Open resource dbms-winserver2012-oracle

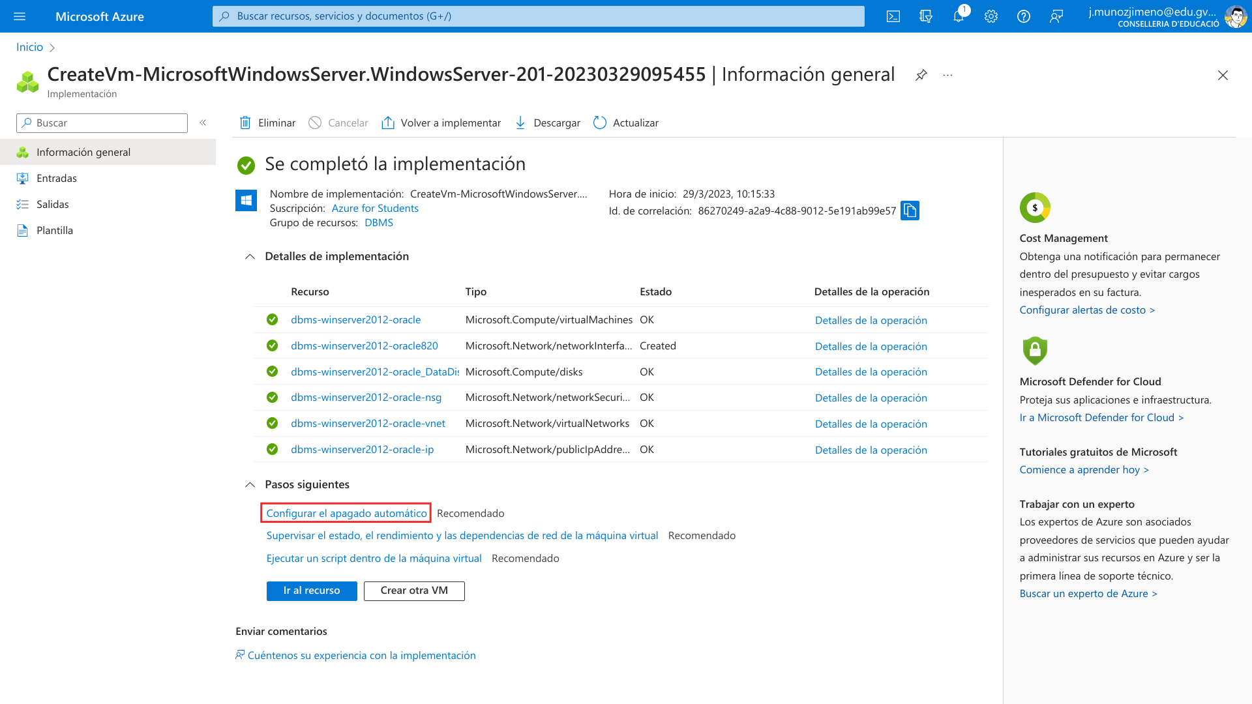(355, 320)
